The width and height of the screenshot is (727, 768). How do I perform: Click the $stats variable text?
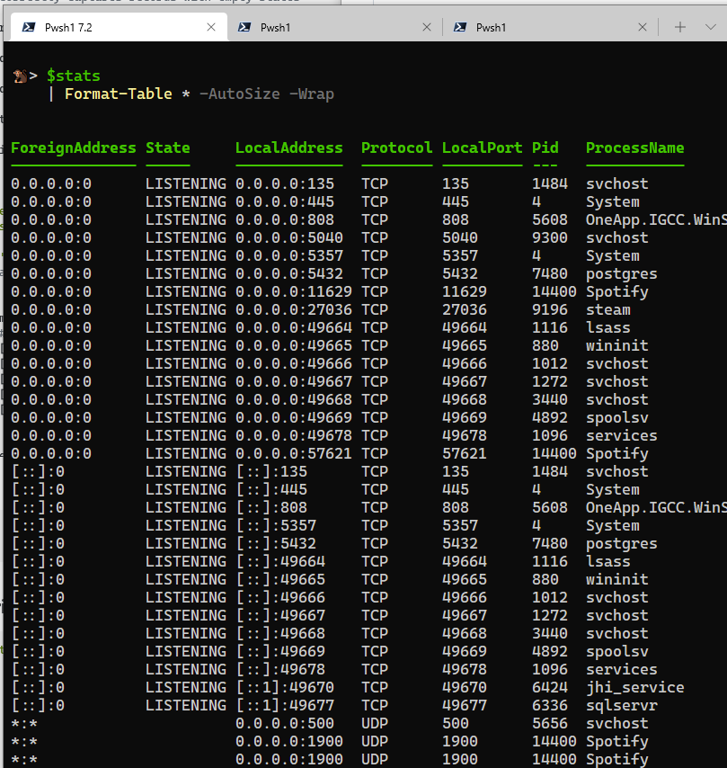coord(74,76)
